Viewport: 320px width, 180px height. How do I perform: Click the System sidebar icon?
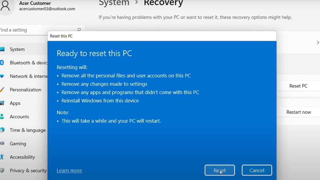[2, 49]
